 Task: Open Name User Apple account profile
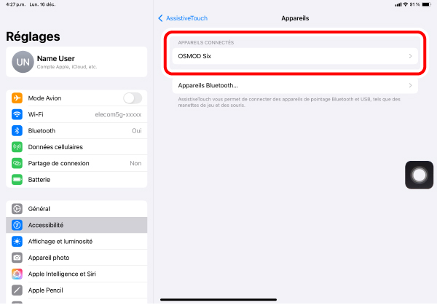click(x=76, y=62)
